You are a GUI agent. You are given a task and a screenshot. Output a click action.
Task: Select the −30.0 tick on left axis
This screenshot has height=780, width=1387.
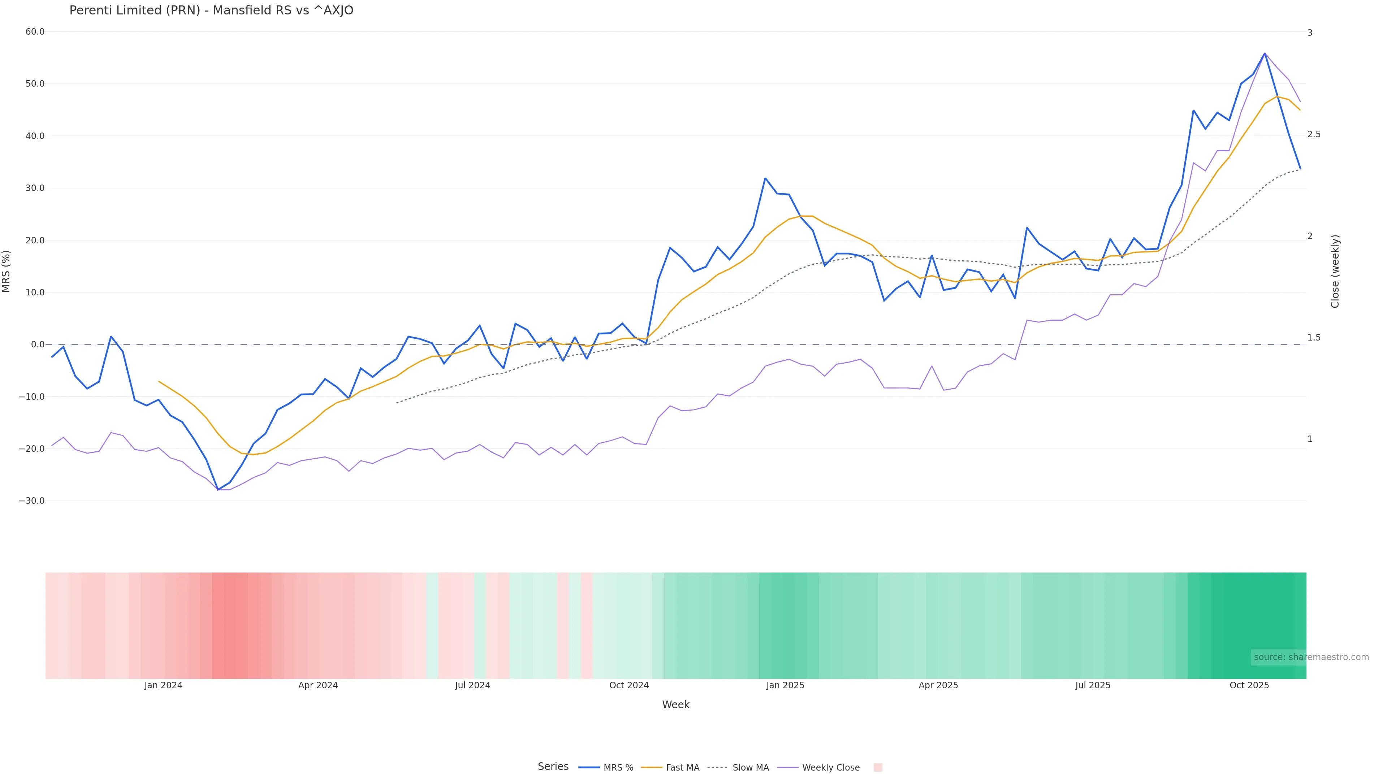point(32,500)
